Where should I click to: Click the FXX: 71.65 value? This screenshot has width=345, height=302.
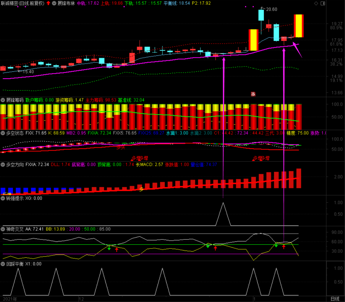tap(36, 133)
